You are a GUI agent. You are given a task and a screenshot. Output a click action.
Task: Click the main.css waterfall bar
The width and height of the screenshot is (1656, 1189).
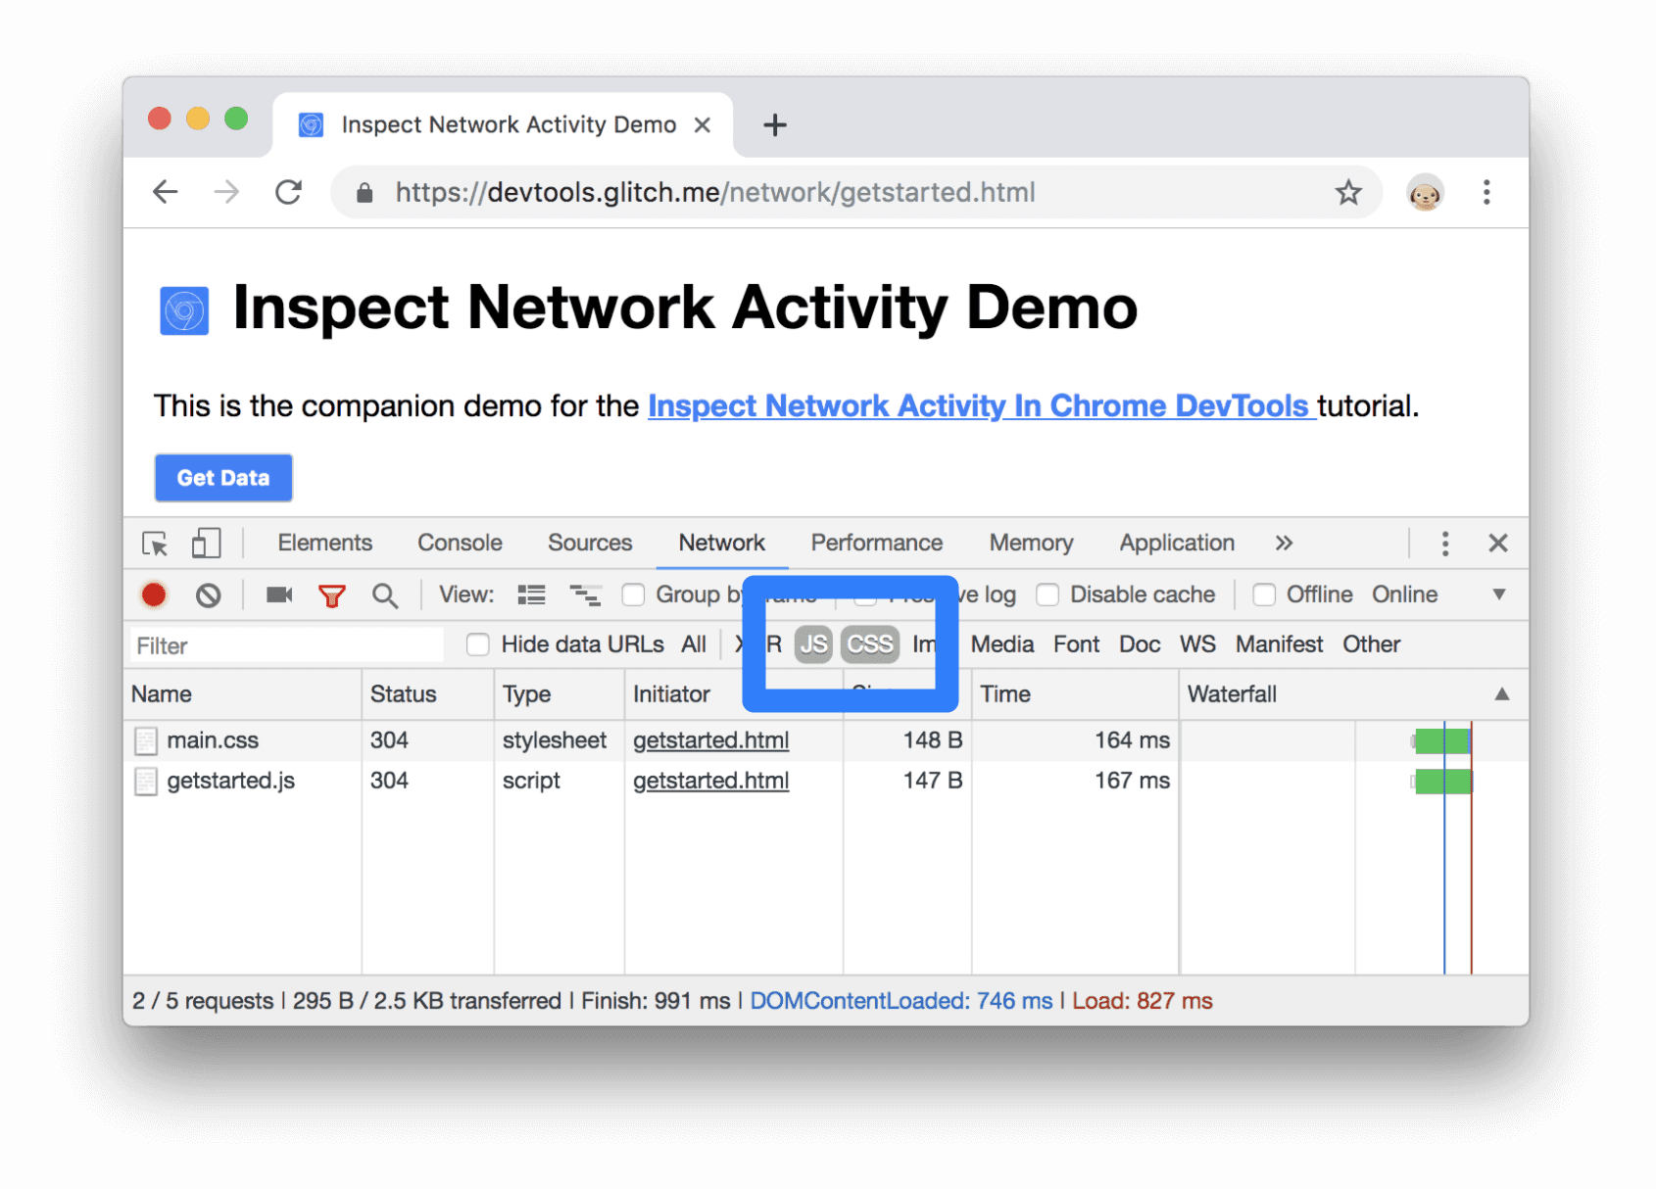pos(1442,741)
